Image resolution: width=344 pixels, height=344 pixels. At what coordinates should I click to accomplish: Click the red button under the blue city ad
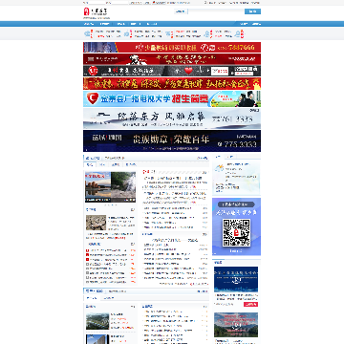click(250, 304)
